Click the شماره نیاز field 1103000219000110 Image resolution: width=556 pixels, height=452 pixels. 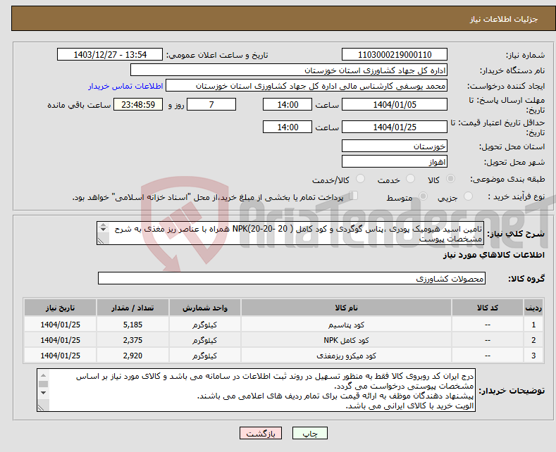point(395,54)
